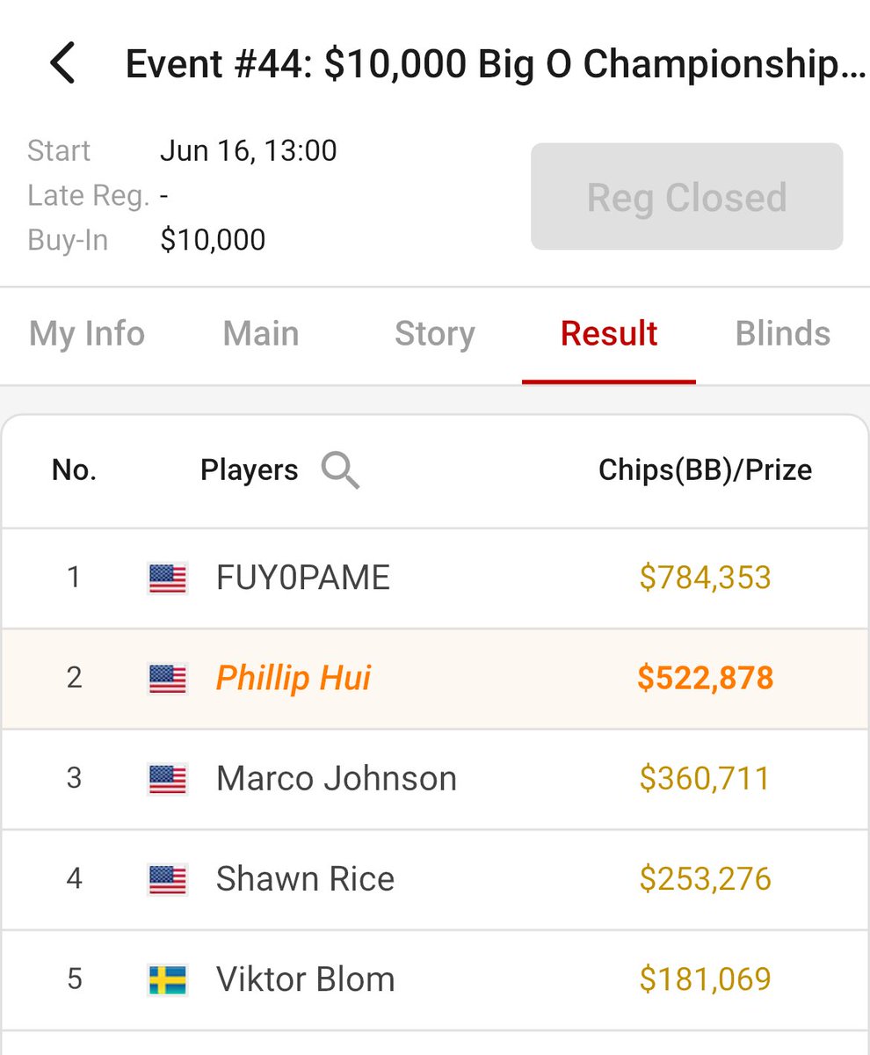Tap US flag beside Shawn Rice
The width and height of the screenshot is (870, 1055).
click(167, 879)
